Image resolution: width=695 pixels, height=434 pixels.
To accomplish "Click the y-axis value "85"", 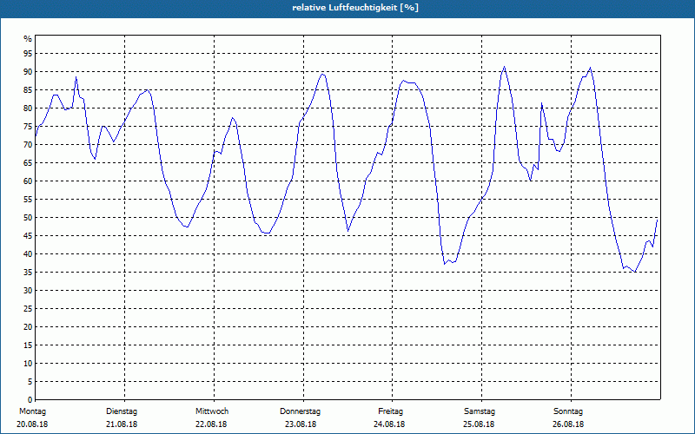I will point(28,90).
